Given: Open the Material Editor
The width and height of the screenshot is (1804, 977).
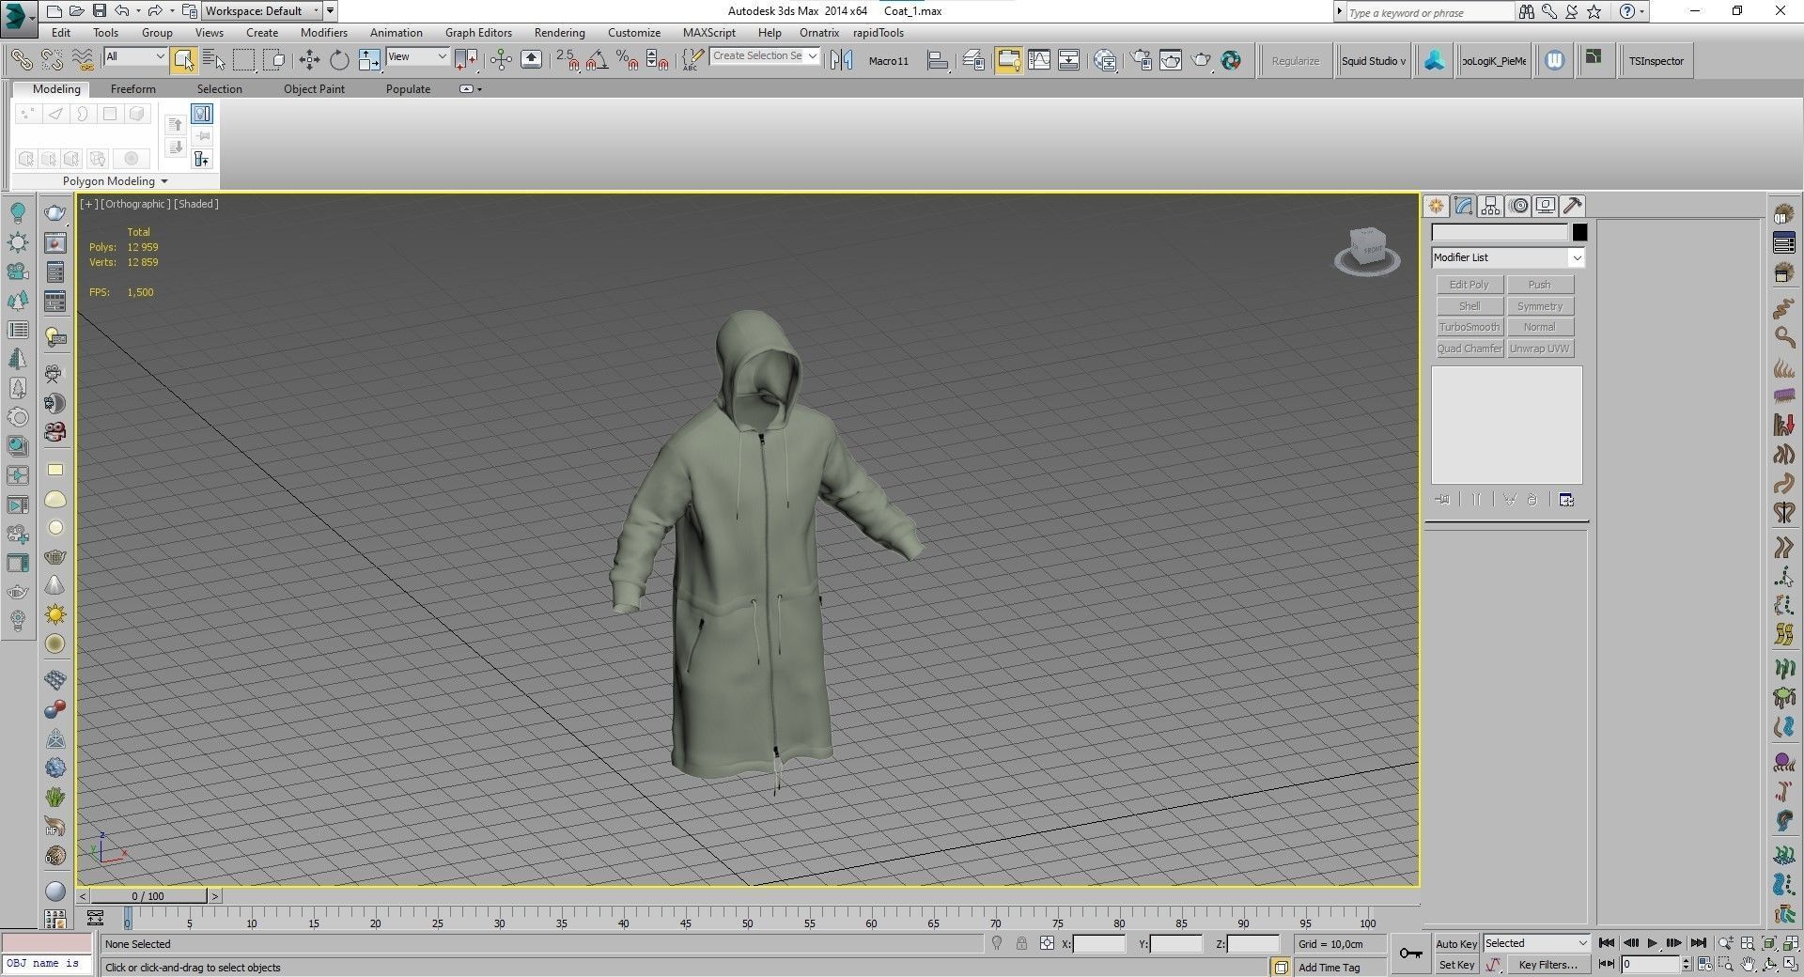Looking at the screenshot, I should click(1106, 60).
